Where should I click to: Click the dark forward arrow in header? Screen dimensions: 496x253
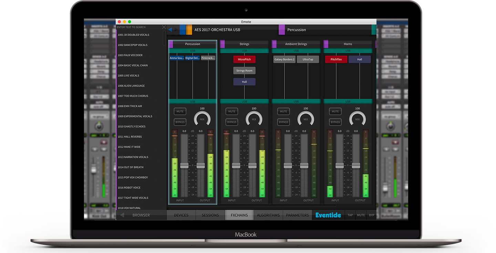[x=176, y=30]
